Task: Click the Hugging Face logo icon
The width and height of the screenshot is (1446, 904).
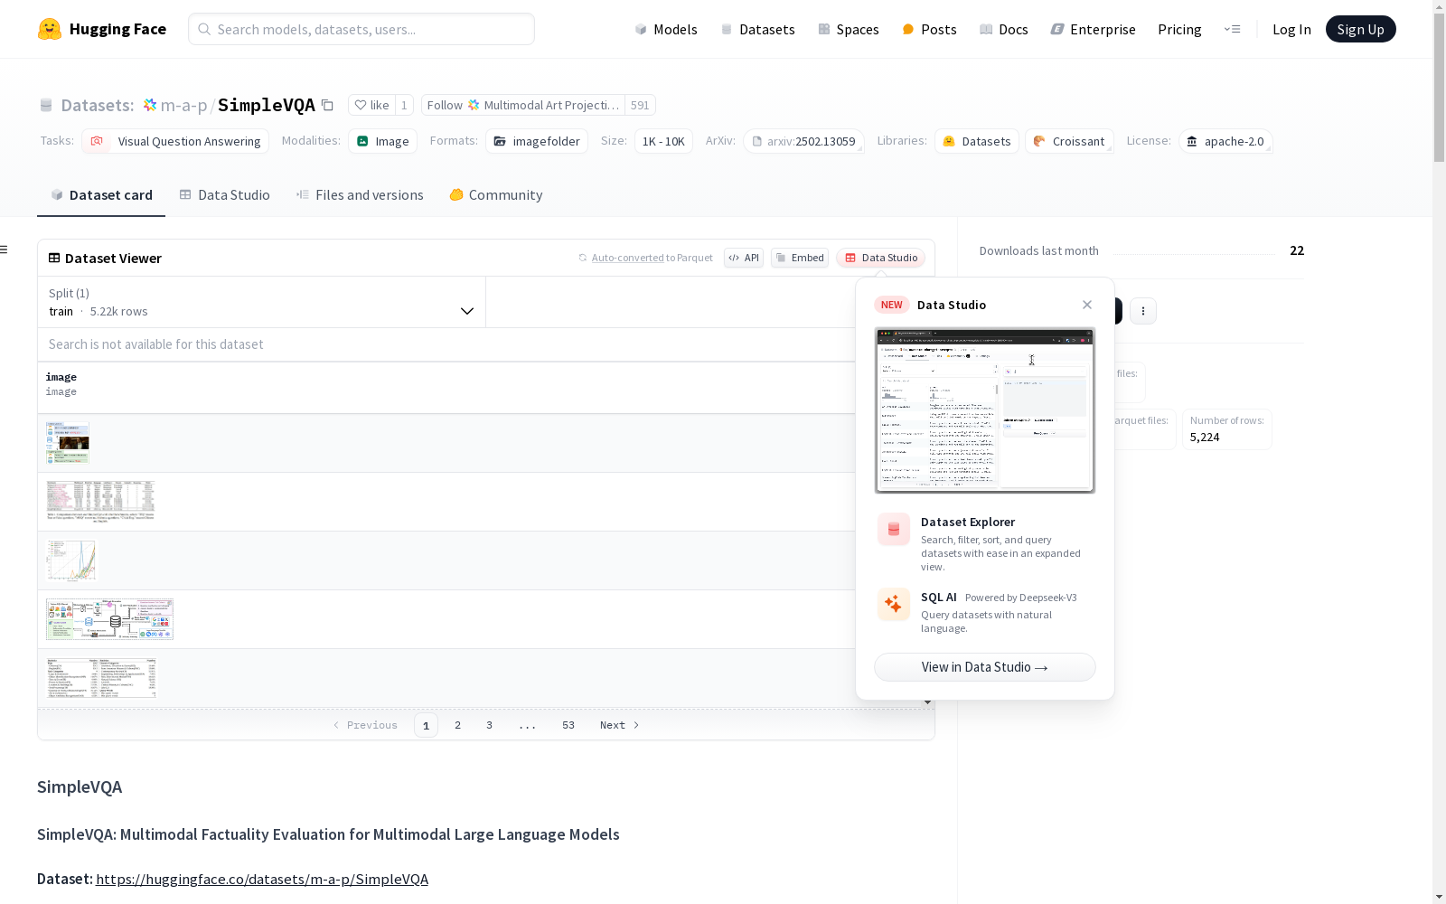Action: (x=50, y=29)
